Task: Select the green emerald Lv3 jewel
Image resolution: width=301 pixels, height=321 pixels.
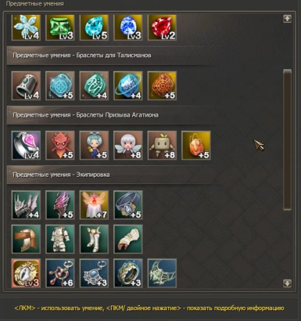Action: coord(60,28)
